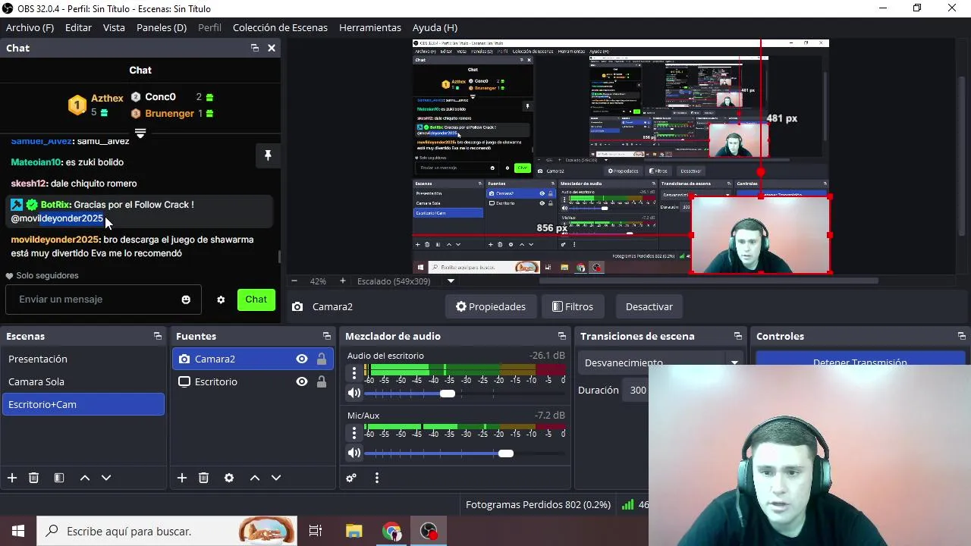Close the Chat dock panel
971x546 pixels.
[272, 48]
